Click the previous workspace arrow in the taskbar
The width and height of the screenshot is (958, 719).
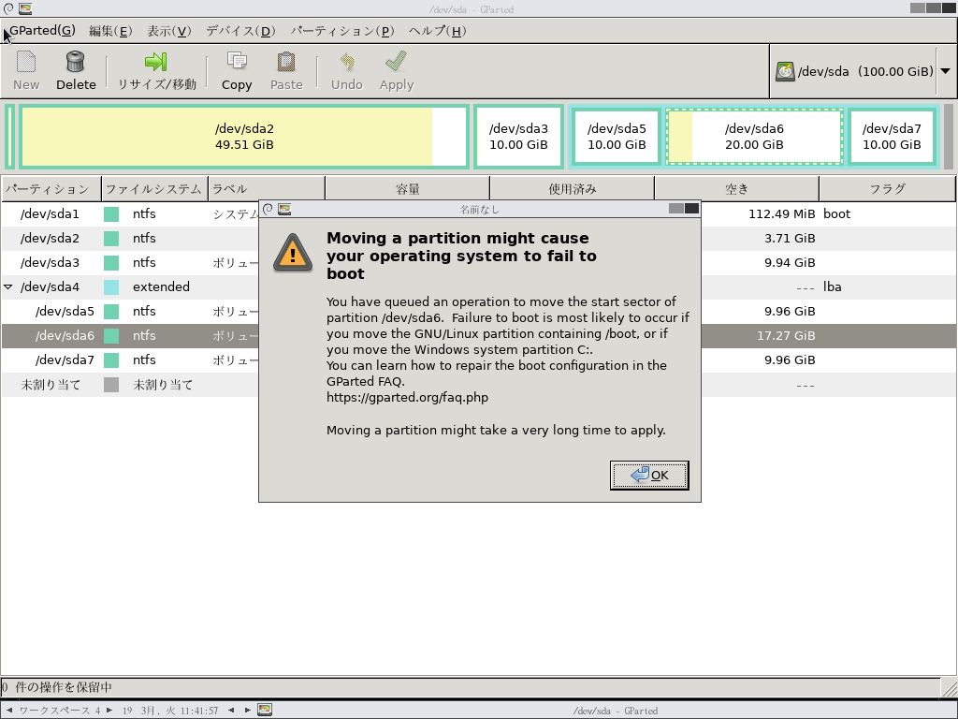tap(9, 711)
